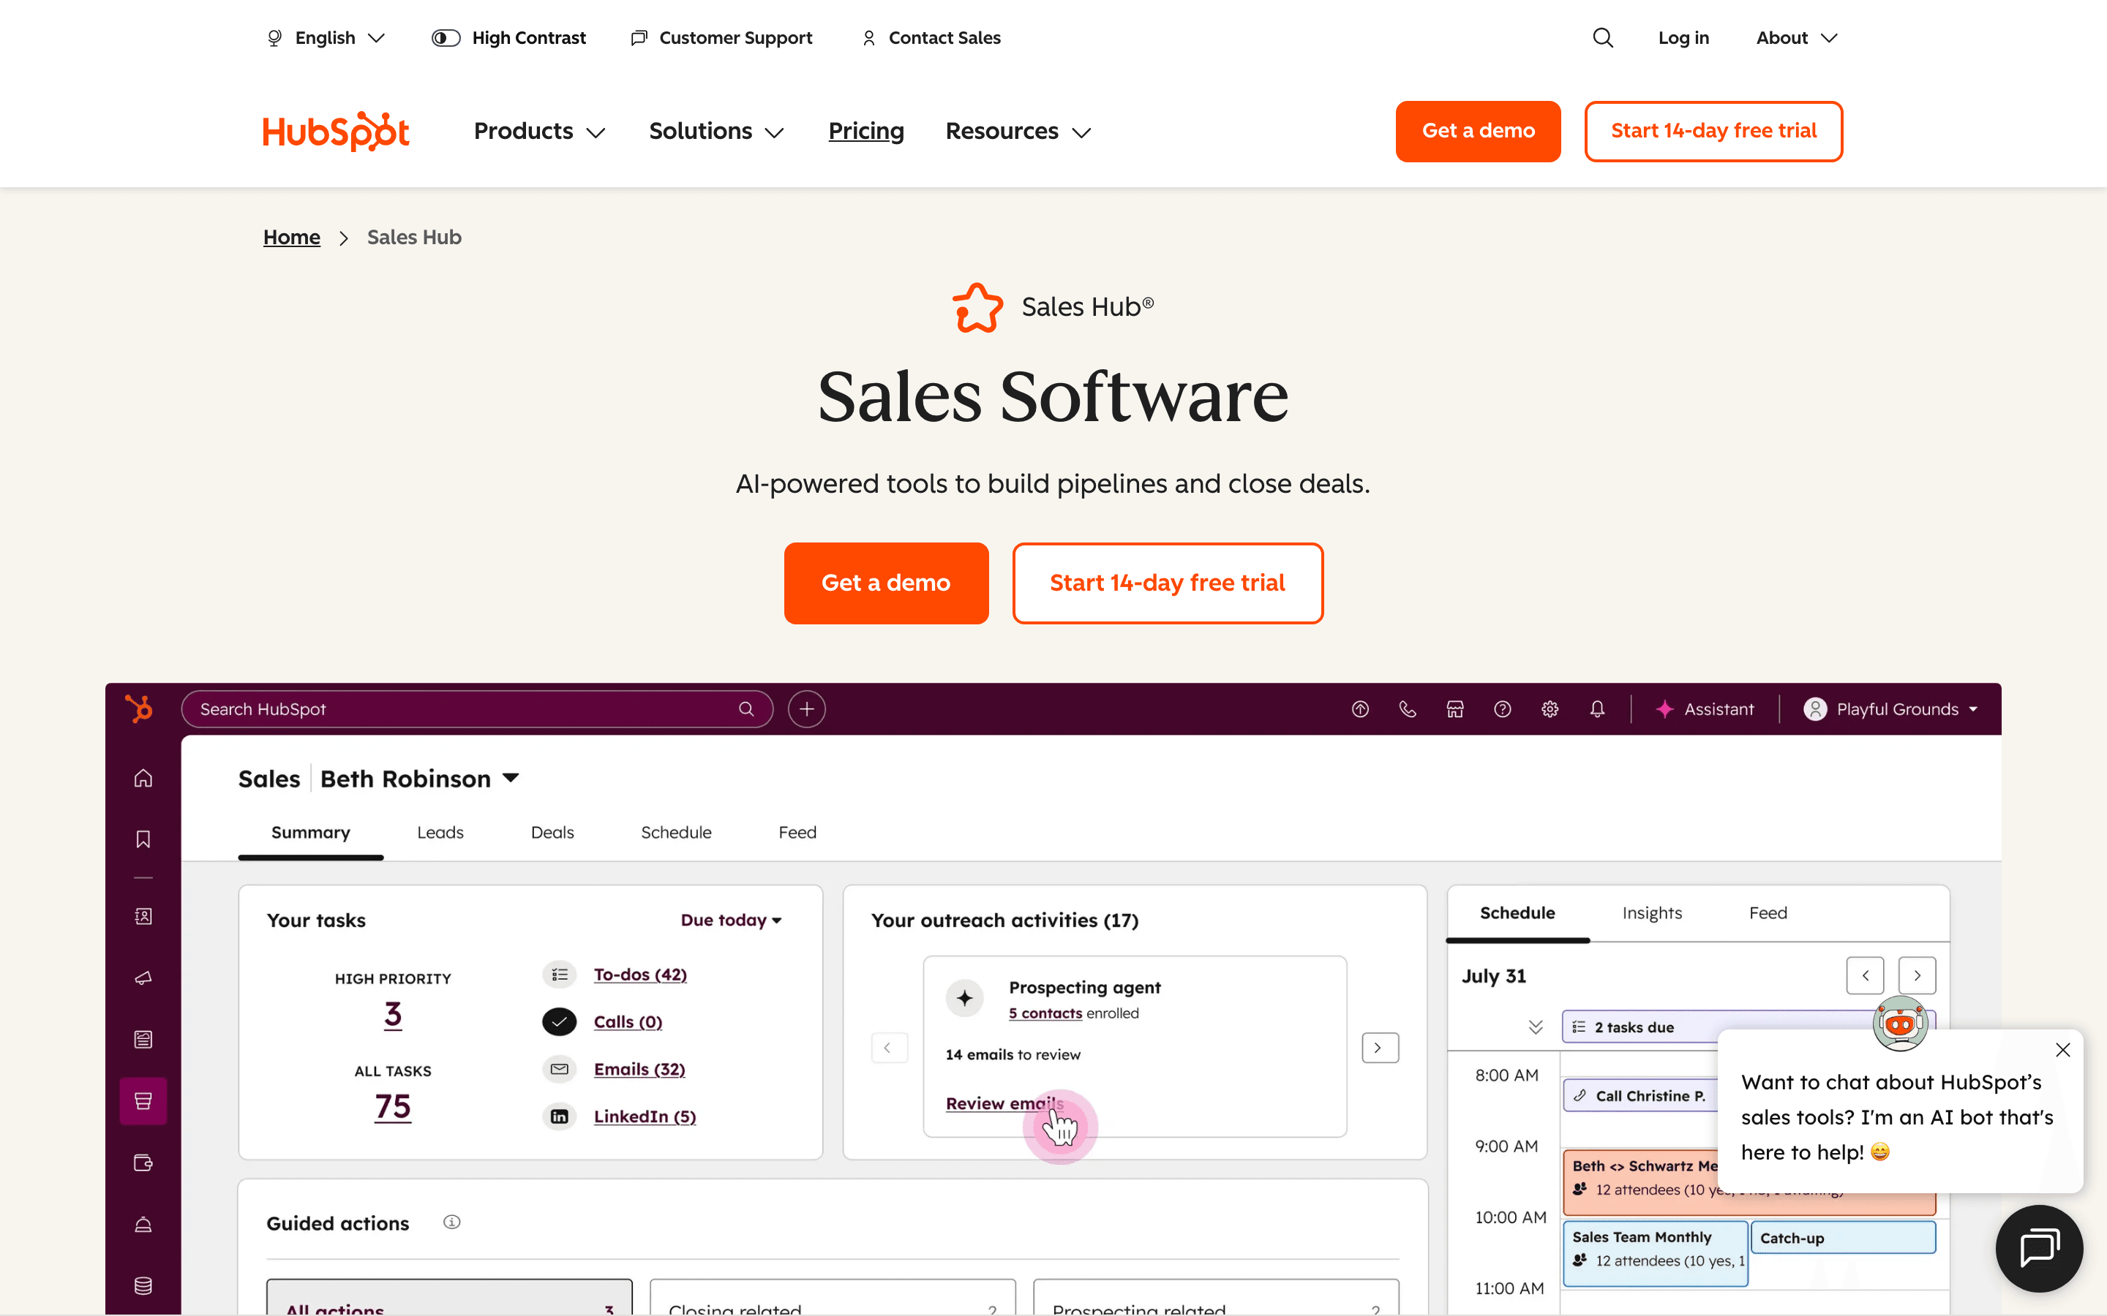Image resolution: width=2107 pixels, height=1316 pixels.
Task: Click the home icon in the left sidebar
Action: coord(143,778)
